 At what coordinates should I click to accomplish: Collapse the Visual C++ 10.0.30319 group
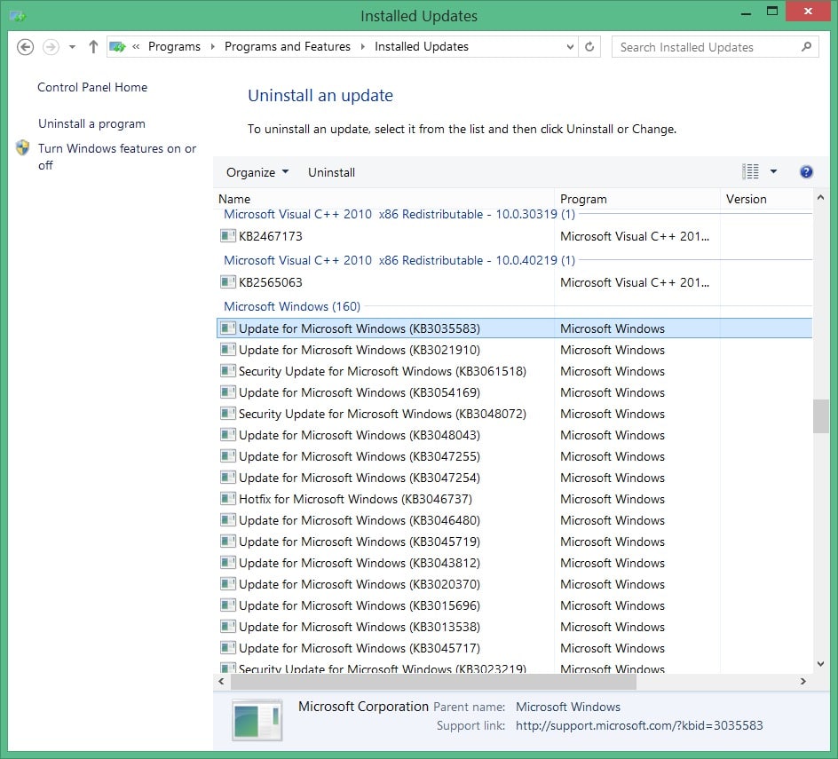(399, 214)
